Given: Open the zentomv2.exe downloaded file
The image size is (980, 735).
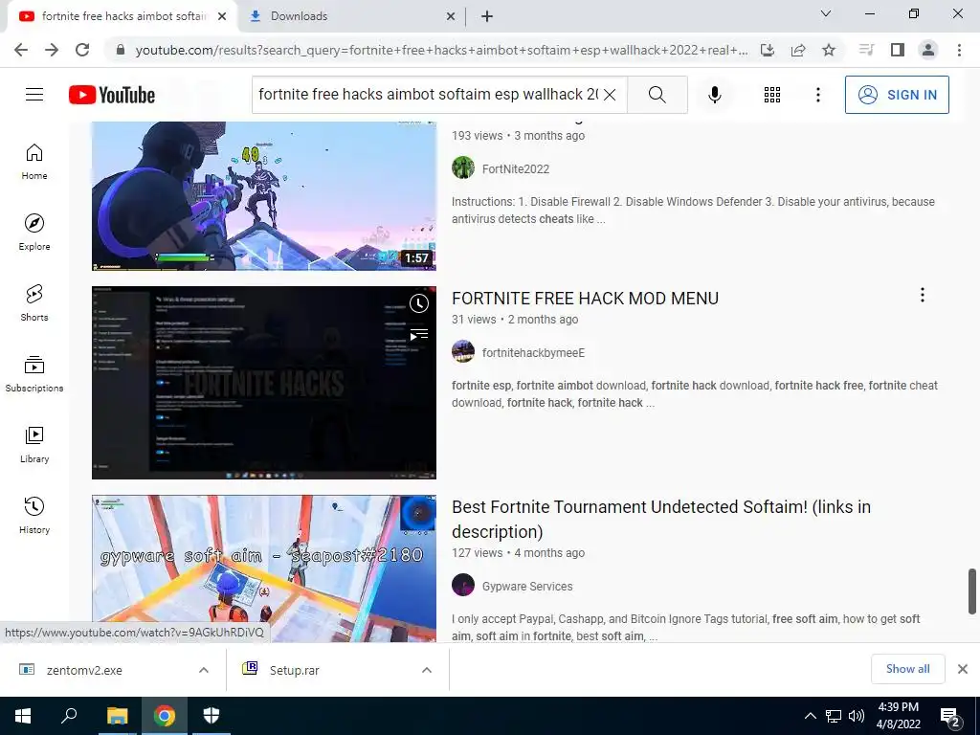Looking at the screenshot, I should click(84, 670).
